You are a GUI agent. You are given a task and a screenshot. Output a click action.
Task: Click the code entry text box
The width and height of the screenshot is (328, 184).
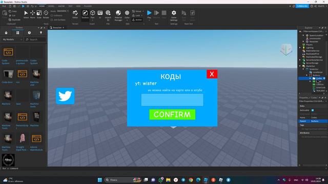[x=172, y=100]
